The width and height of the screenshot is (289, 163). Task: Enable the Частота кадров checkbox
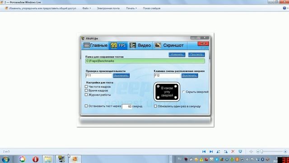[86, 86]
